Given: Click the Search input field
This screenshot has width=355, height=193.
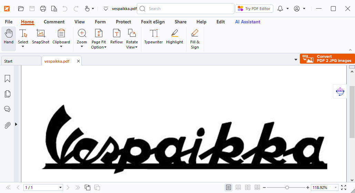Looking at the screenshot, I should click(x=186, y=9).
